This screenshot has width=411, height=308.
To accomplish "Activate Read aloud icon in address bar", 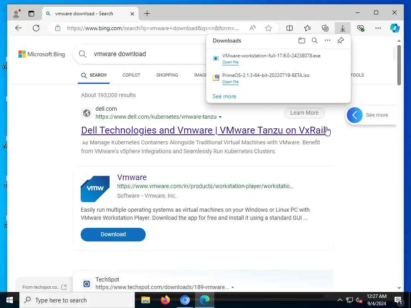I will [x=252, y=28].
